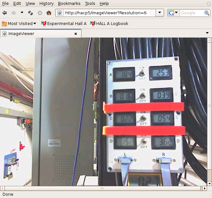Open the Google search engine selector

click(x=173, y=13)
